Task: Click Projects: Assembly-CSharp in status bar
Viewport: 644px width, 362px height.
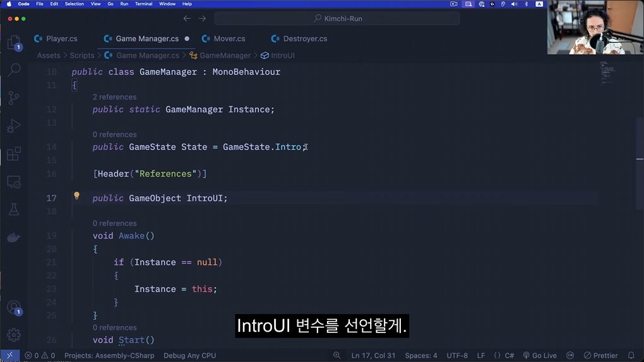Action: (x=109, y=356)
